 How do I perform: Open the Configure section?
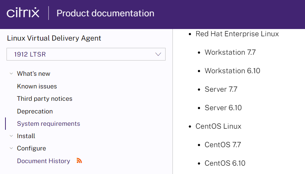32,148
